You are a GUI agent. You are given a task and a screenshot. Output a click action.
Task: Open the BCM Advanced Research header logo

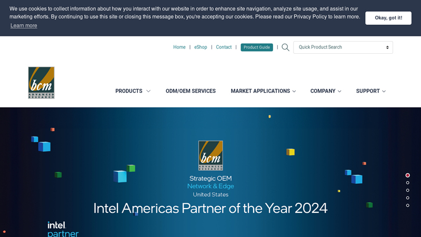point(42,83)
